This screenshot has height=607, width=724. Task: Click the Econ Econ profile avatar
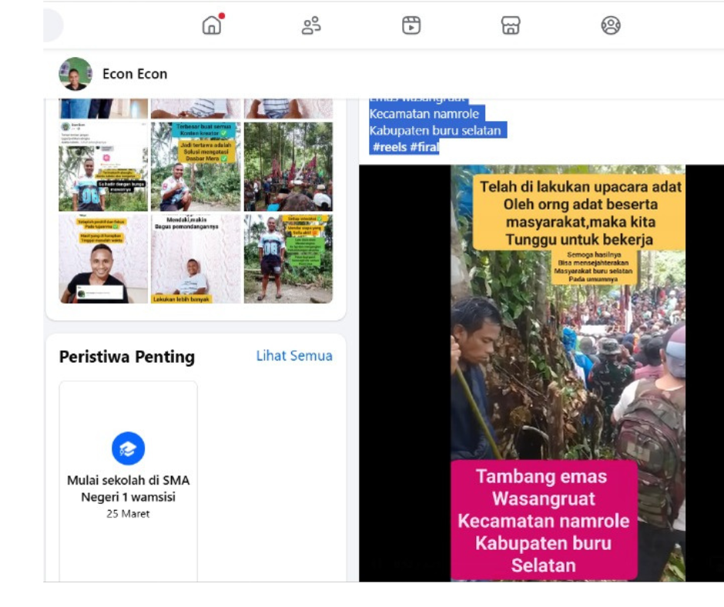click(x=75, y=74)
